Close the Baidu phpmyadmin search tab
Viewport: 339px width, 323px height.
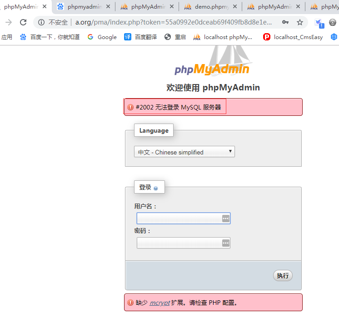(108, 6)
